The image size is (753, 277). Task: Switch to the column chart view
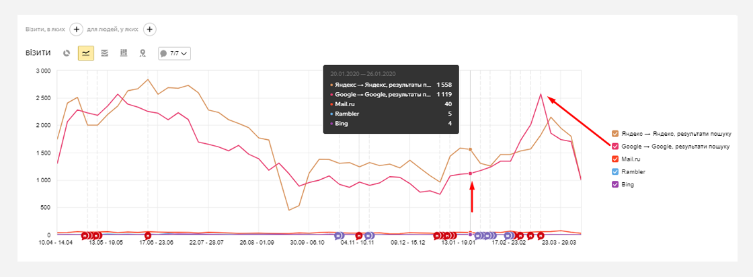coord(124,53)
